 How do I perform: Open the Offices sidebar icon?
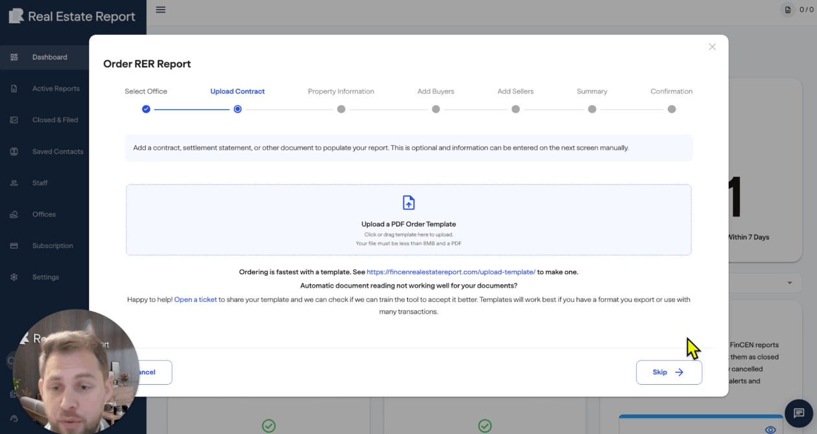coord(14,214)
